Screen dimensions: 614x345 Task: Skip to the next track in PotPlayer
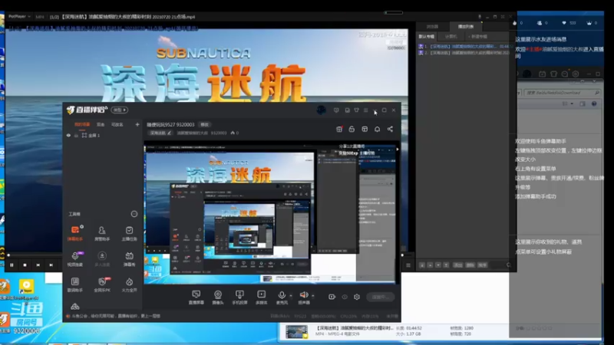coord(51,264)
